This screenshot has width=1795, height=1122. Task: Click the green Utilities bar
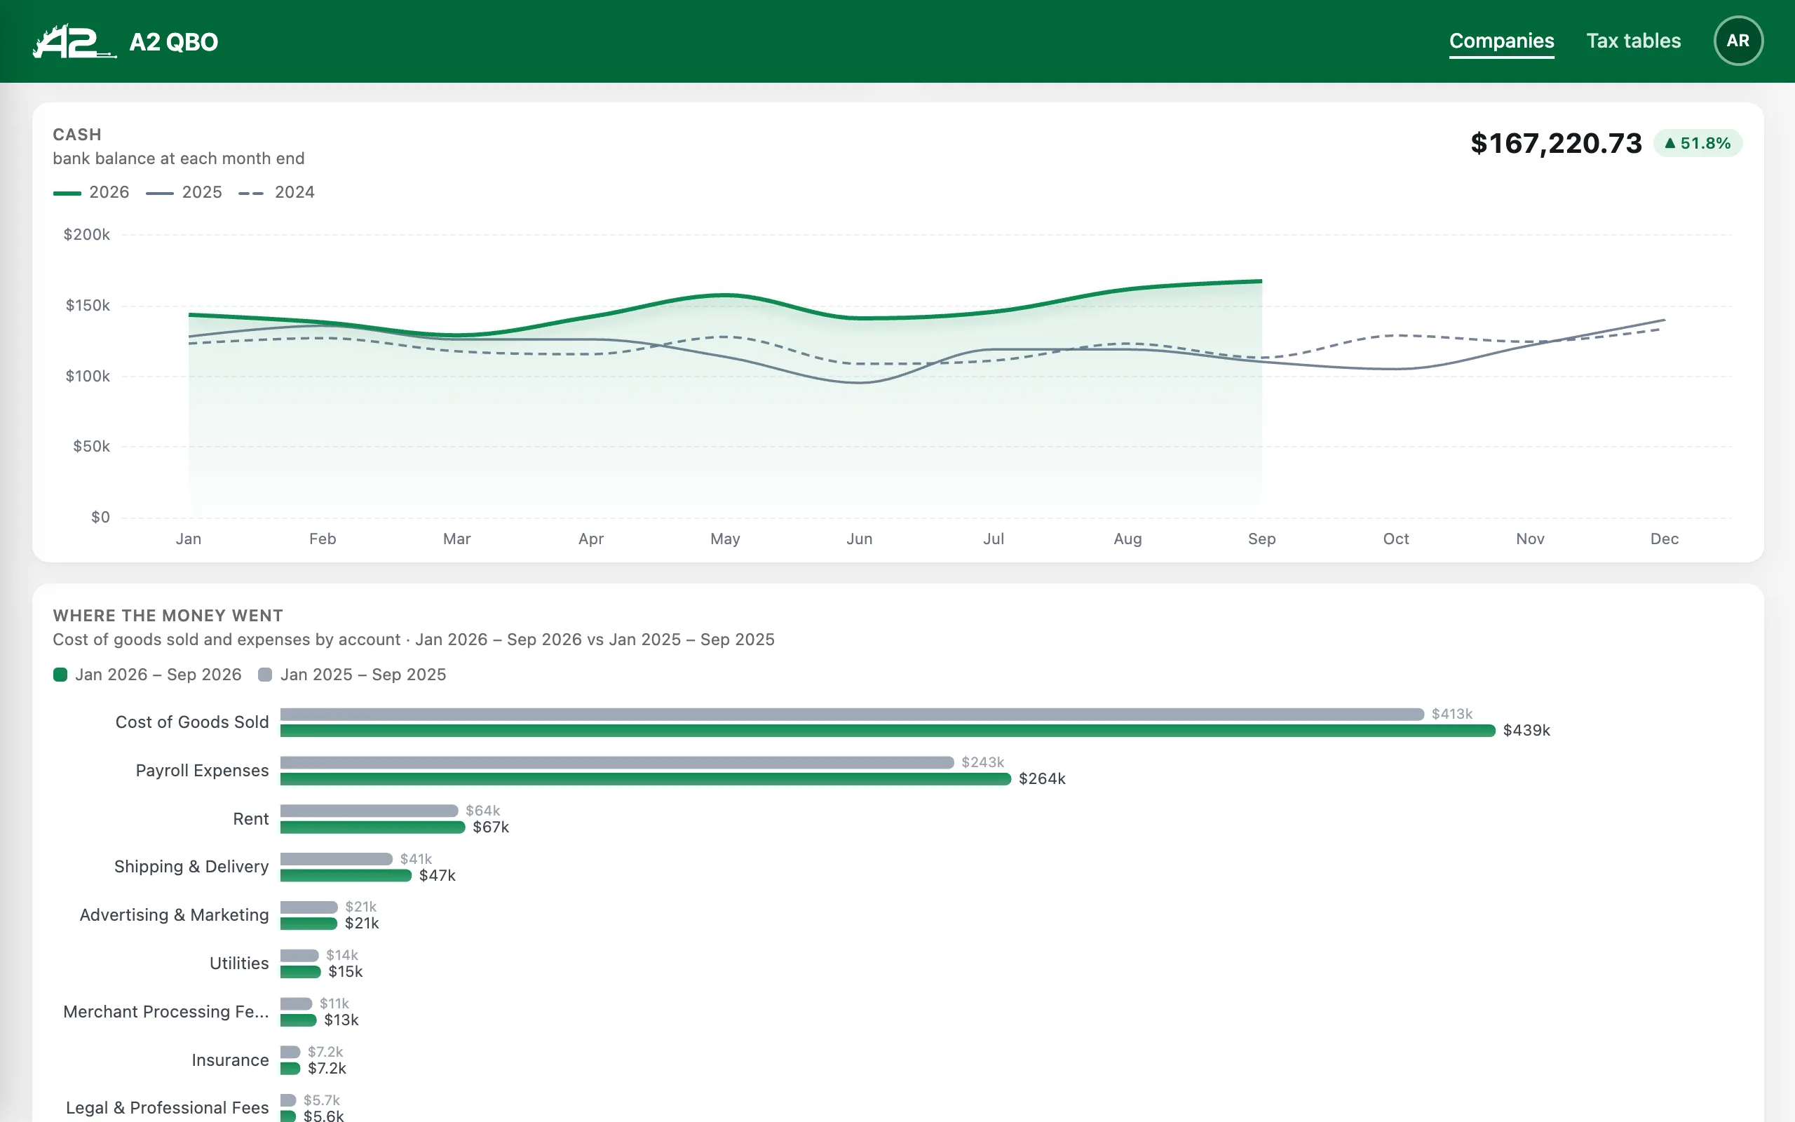pyautogui.click(x=300, y=972)
